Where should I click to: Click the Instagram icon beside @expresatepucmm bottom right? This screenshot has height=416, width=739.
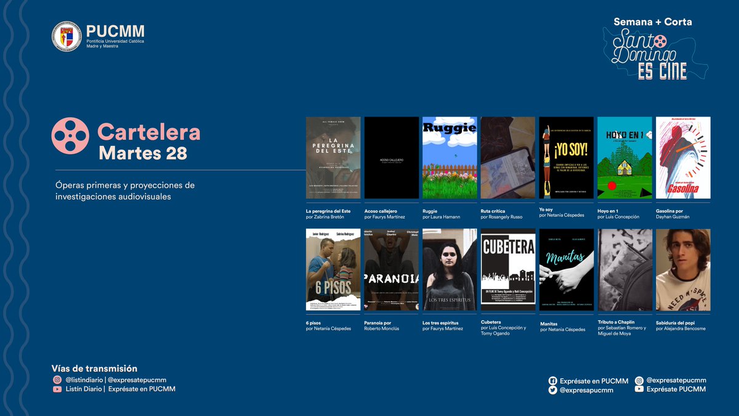[x=639, y=381]
